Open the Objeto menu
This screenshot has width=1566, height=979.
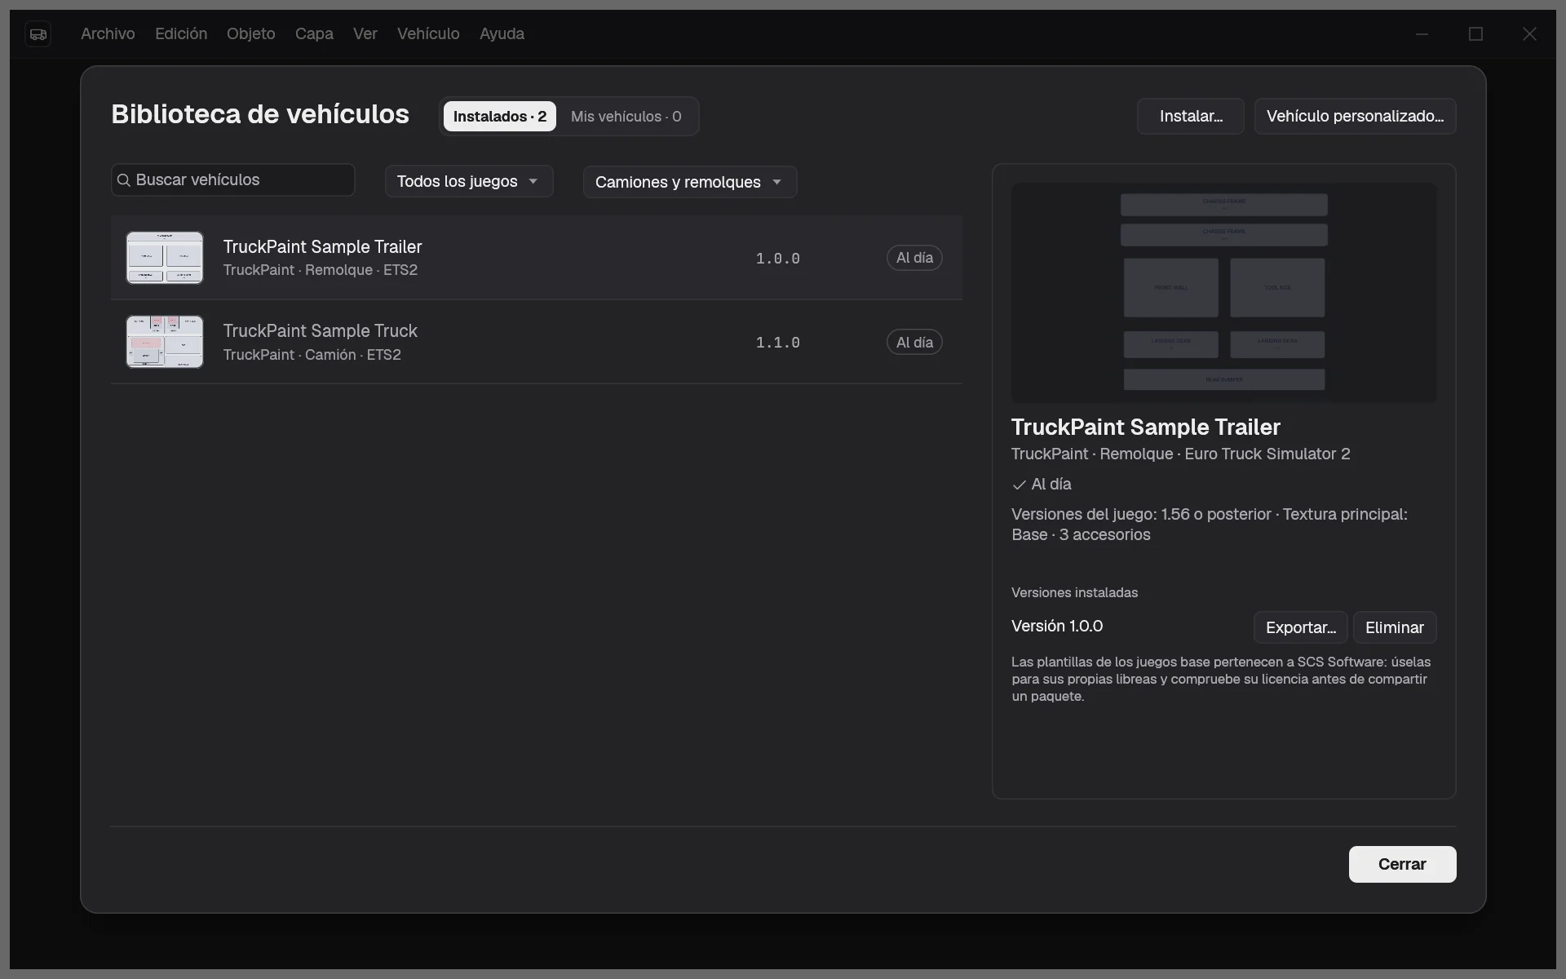[251, 34]
